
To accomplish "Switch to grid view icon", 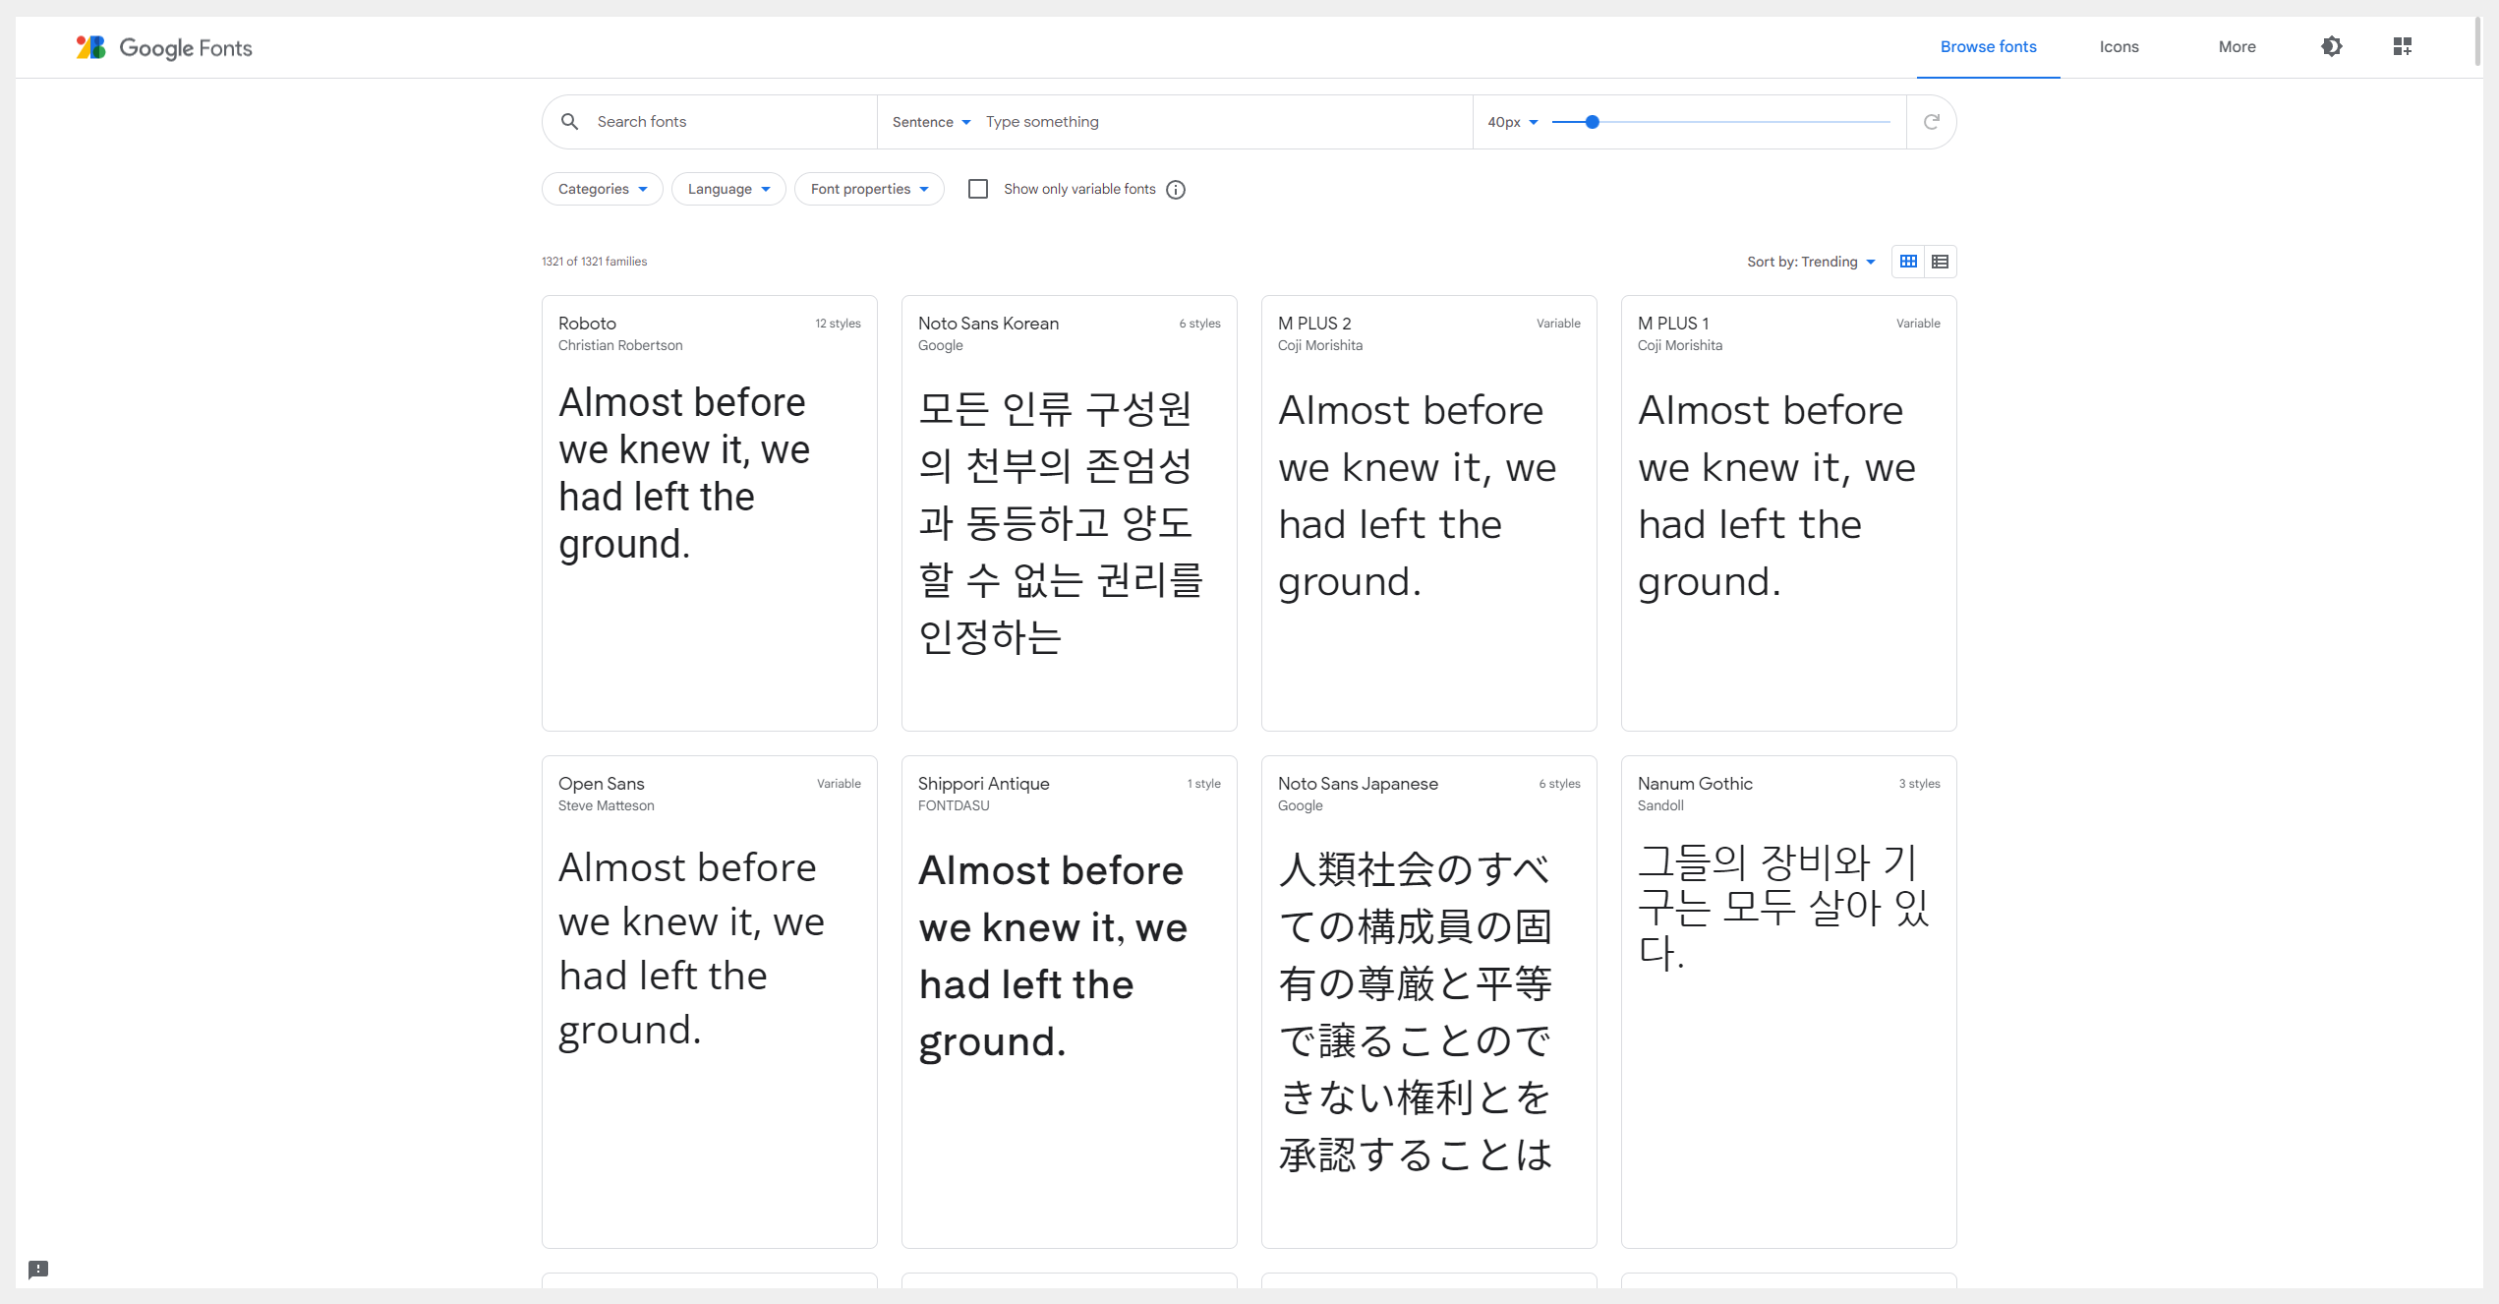I will [x=1908, y=262].
